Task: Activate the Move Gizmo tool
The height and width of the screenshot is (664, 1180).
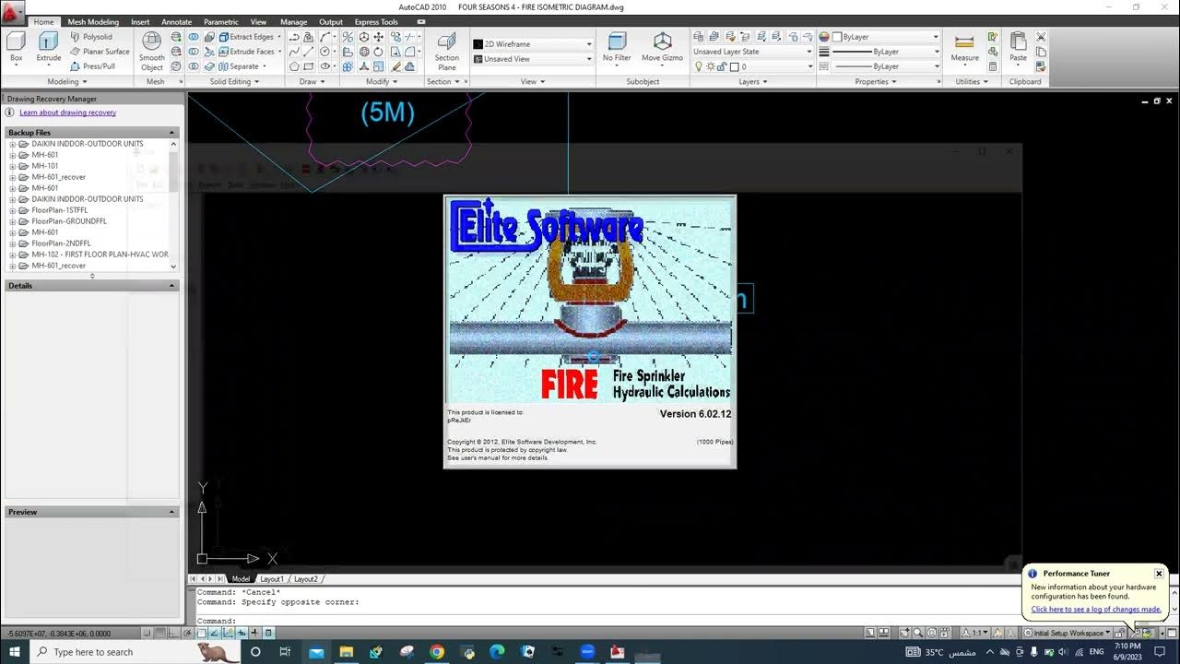Action: tap(662, 46)
